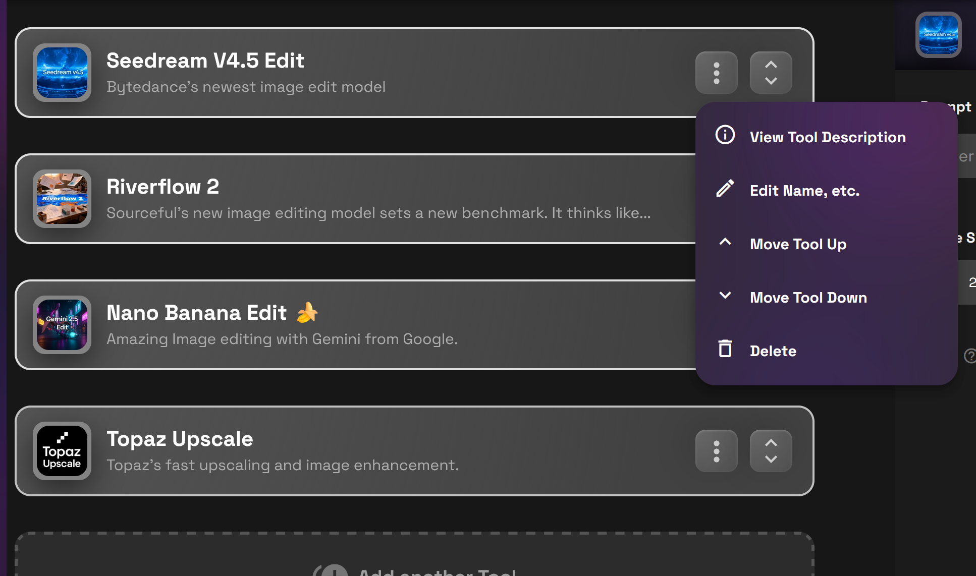Choose Delete from the context menu
Image resolution: width=976 pixels, height=576 pixels.
(773, 351)
